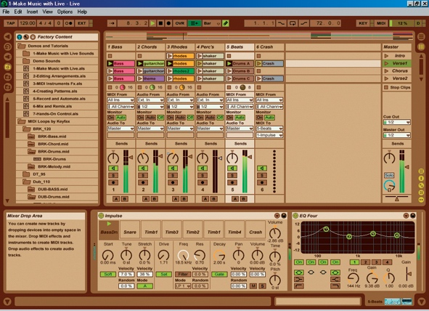This screenshot has height=311, width=429.
Task: Toggle Impulse device activator power icon
Action: (x=101, y=216)
